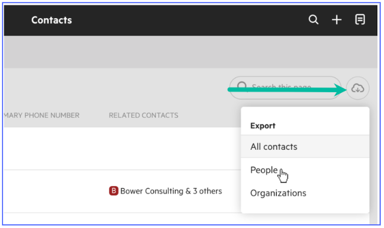384x228 pixels.
Task: Add a new contact with the plus icon
Action: point(337,19)
